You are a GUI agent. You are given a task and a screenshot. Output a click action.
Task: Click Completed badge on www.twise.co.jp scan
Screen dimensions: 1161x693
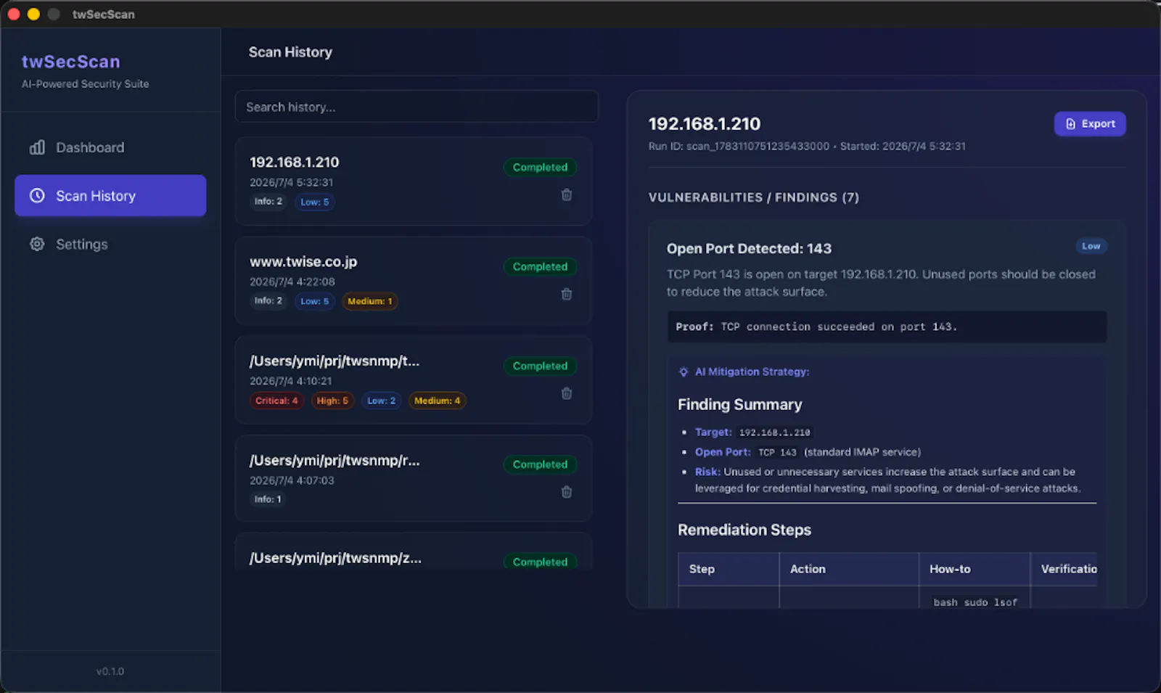(540, 267)
